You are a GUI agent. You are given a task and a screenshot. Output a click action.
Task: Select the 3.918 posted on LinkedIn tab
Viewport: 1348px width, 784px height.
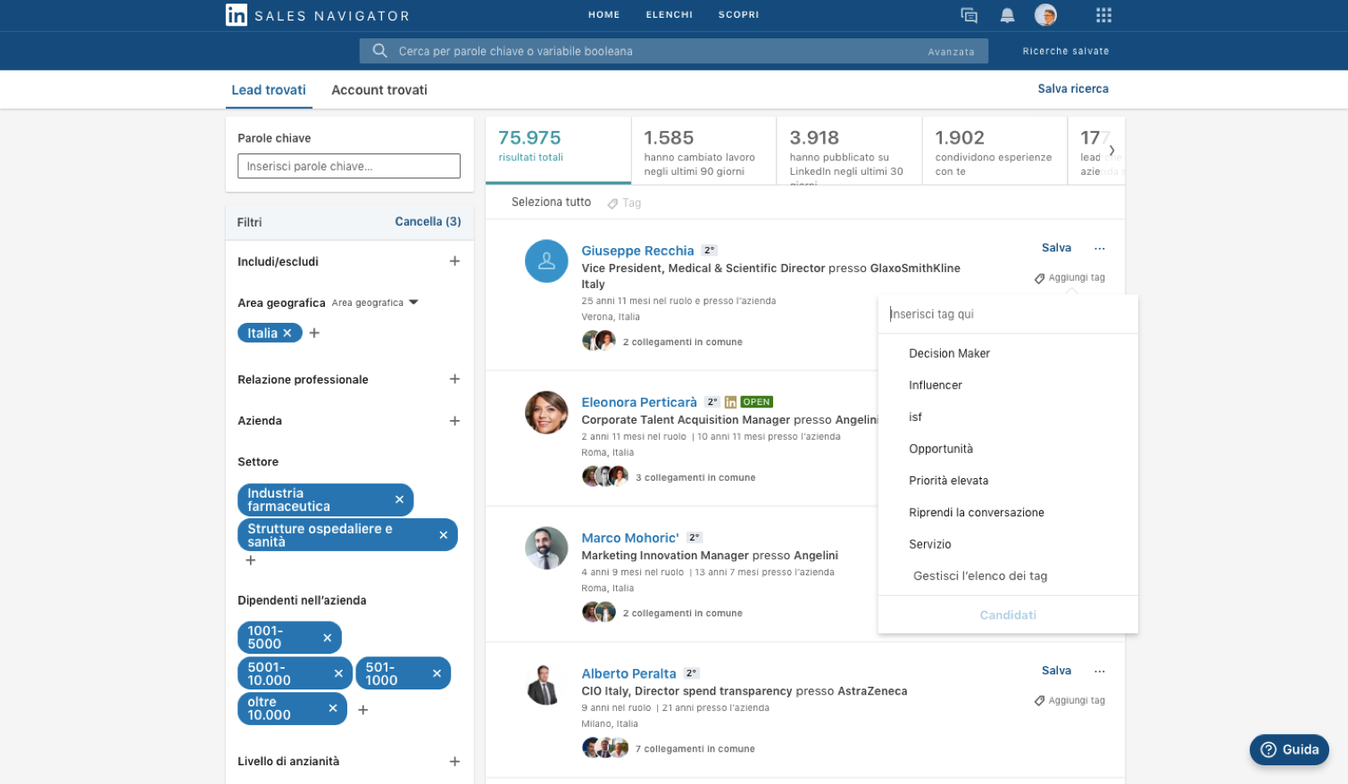[x=849, y=150]
